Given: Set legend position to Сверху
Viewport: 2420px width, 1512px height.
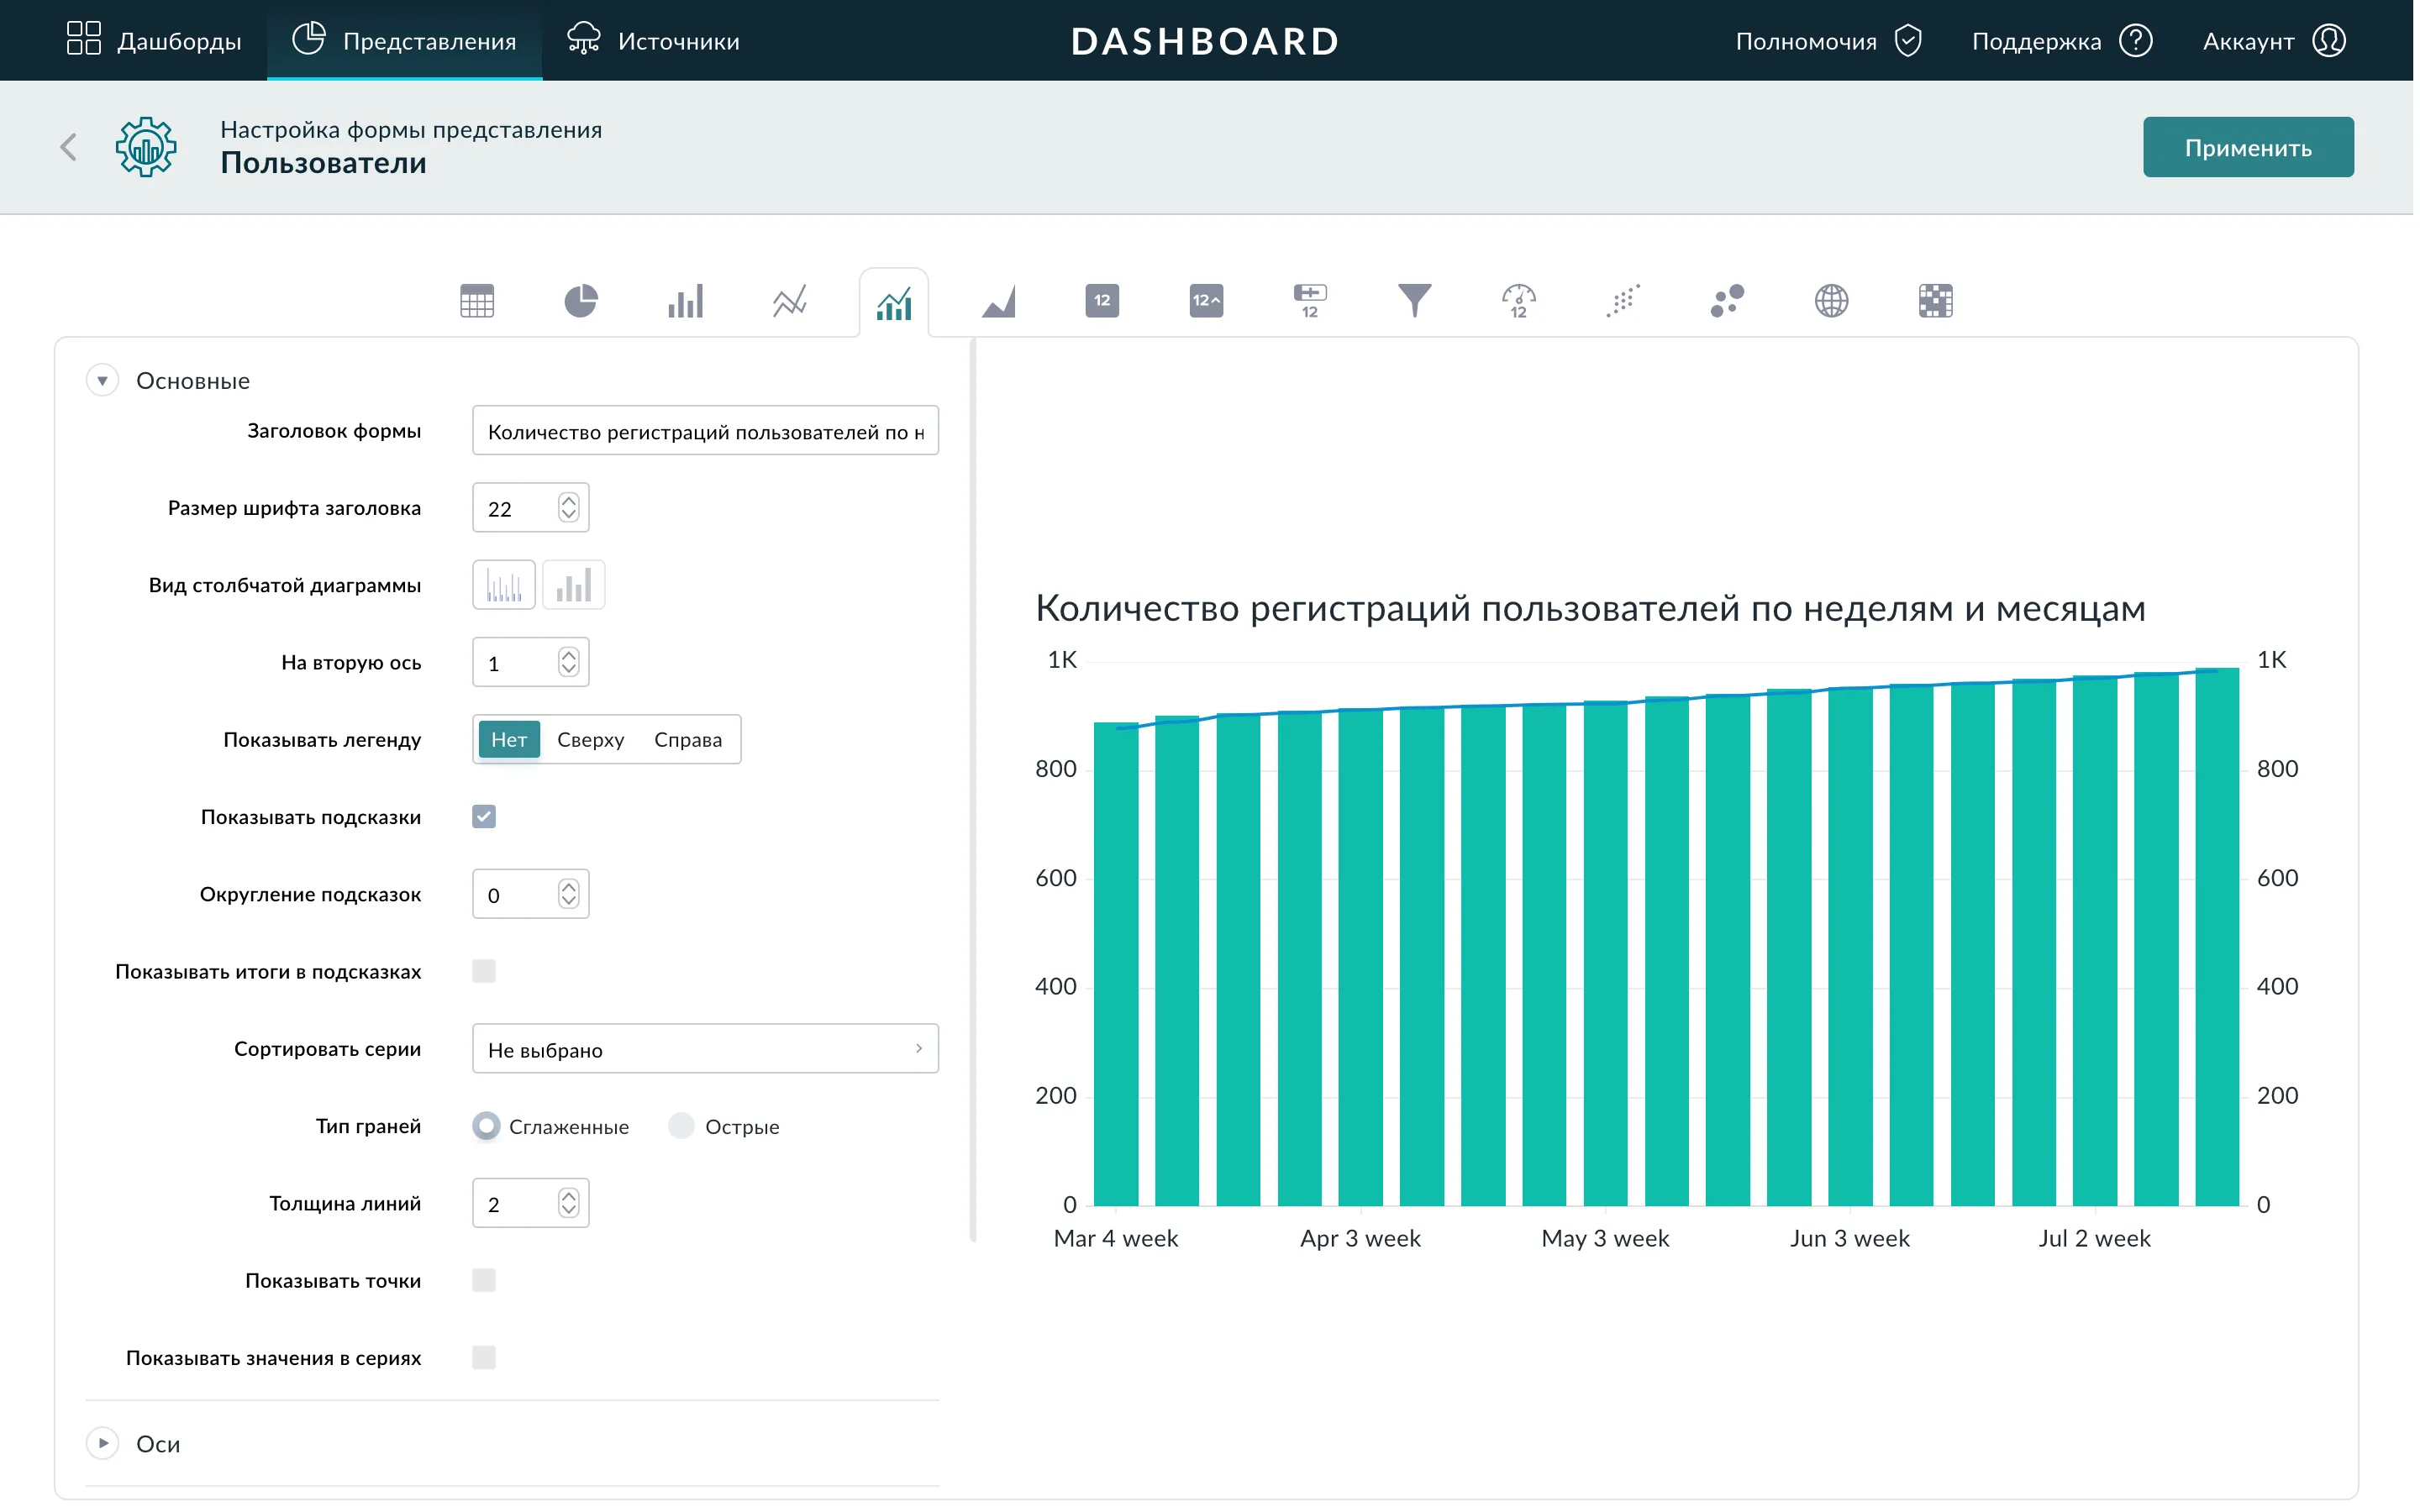Looking at the screenshot, I should coord(590,740).
